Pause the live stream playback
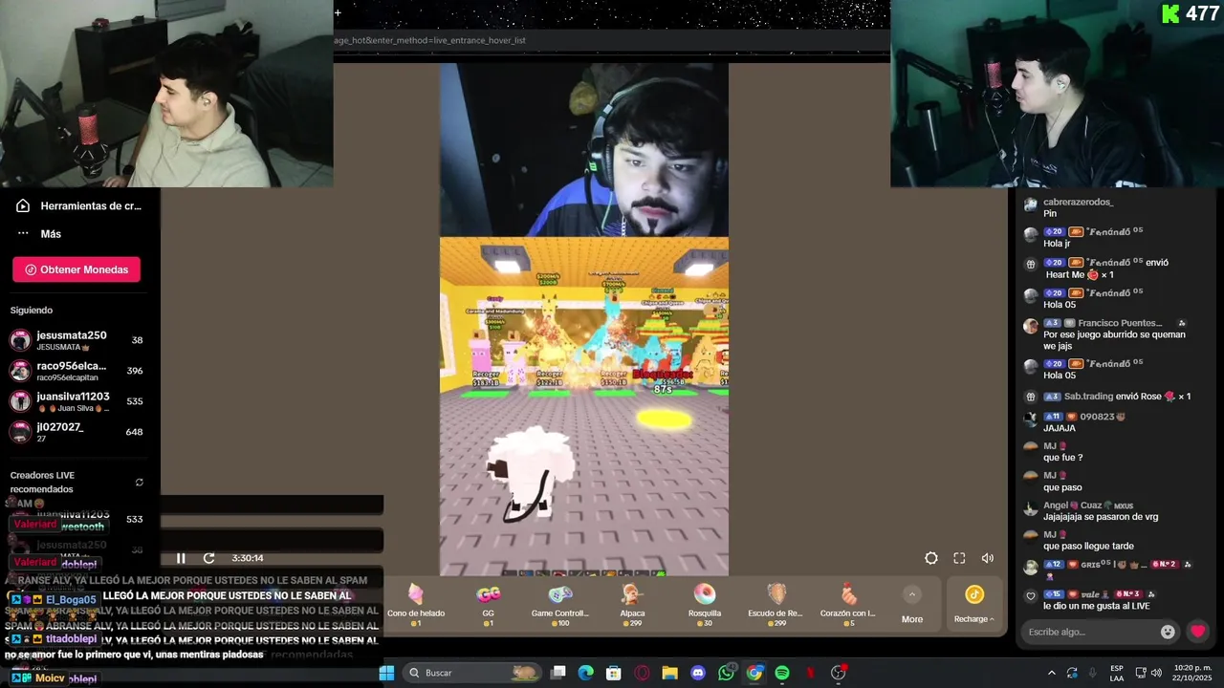The image size is (1224, 688). click(x=181, y=558)
